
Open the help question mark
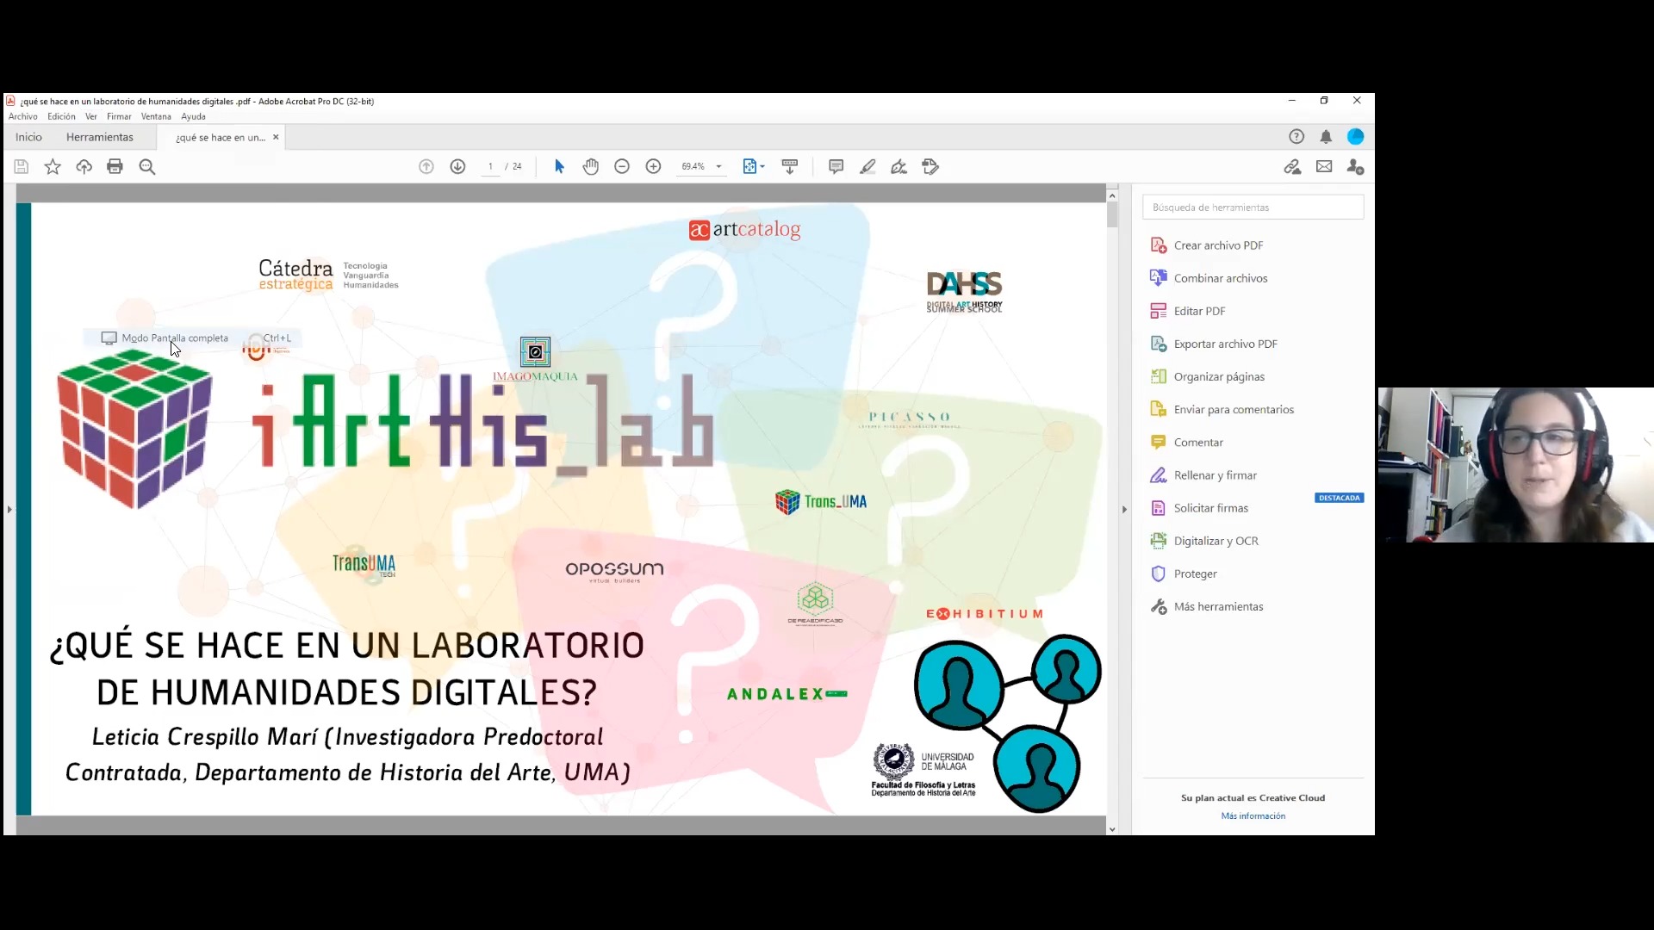point(1296,137)
